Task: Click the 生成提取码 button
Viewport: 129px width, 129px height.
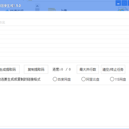Action: click(x=10, y=70)
